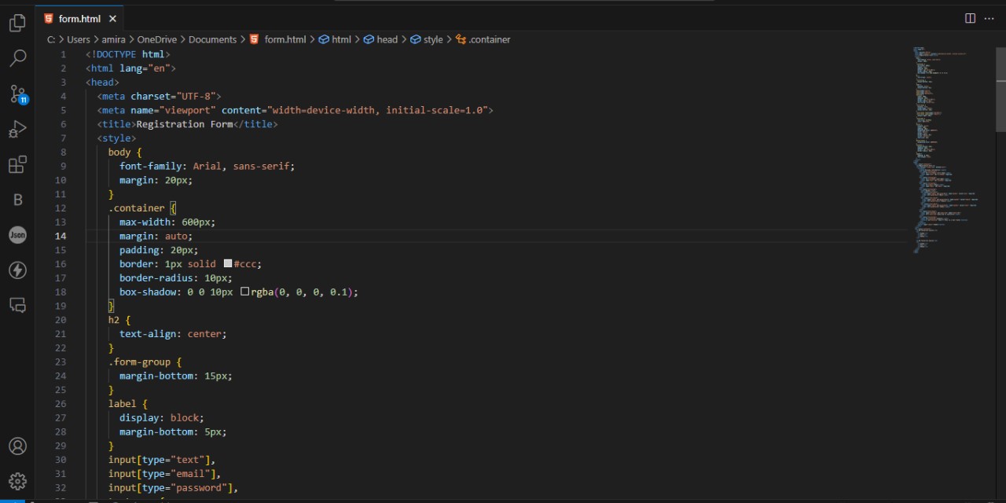Image resolution: width=1006 pixels, height=503 pixels.
Task: Open the Search view icon
Action: (x=17, y=58)
